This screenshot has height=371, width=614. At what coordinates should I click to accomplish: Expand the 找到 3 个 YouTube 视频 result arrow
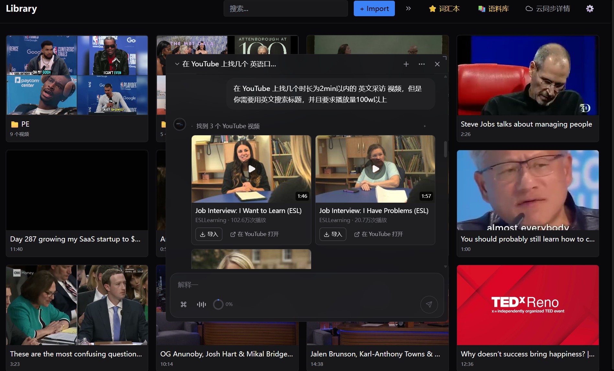425,126
